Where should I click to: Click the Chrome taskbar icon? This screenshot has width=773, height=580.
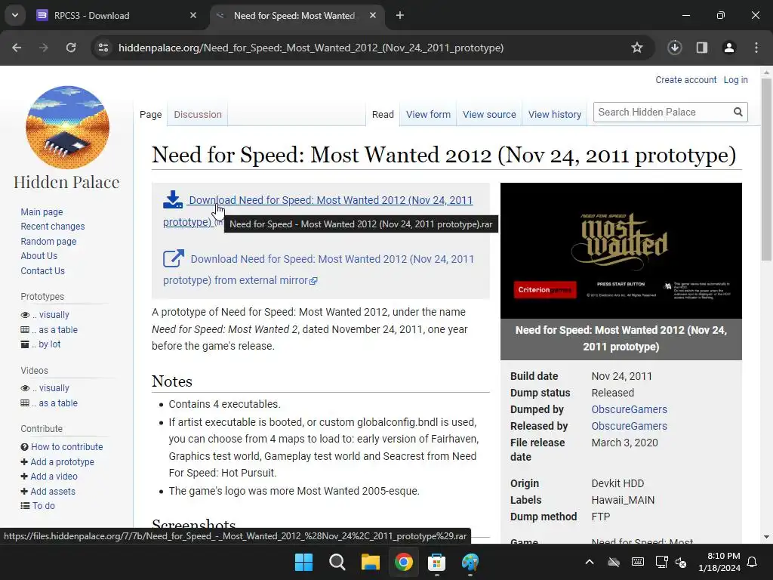(x=403, y=562)
